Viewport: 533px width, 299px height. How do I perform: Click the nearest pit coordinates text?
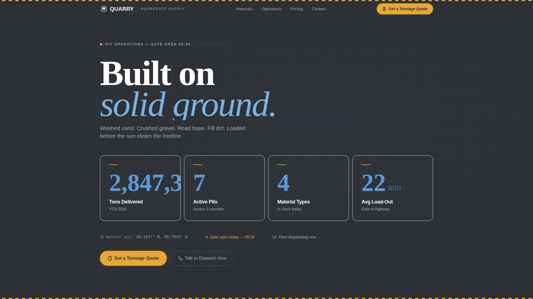[x=162, y=237]
